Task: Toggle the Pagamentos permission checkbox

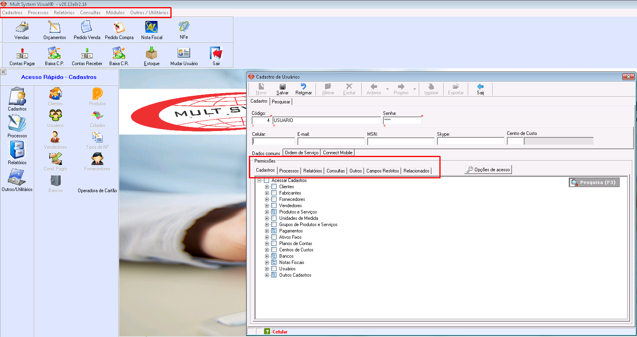Action: (x=274, y=231)
